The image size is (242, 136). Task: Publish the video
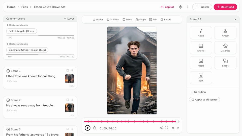click(202, 7)
